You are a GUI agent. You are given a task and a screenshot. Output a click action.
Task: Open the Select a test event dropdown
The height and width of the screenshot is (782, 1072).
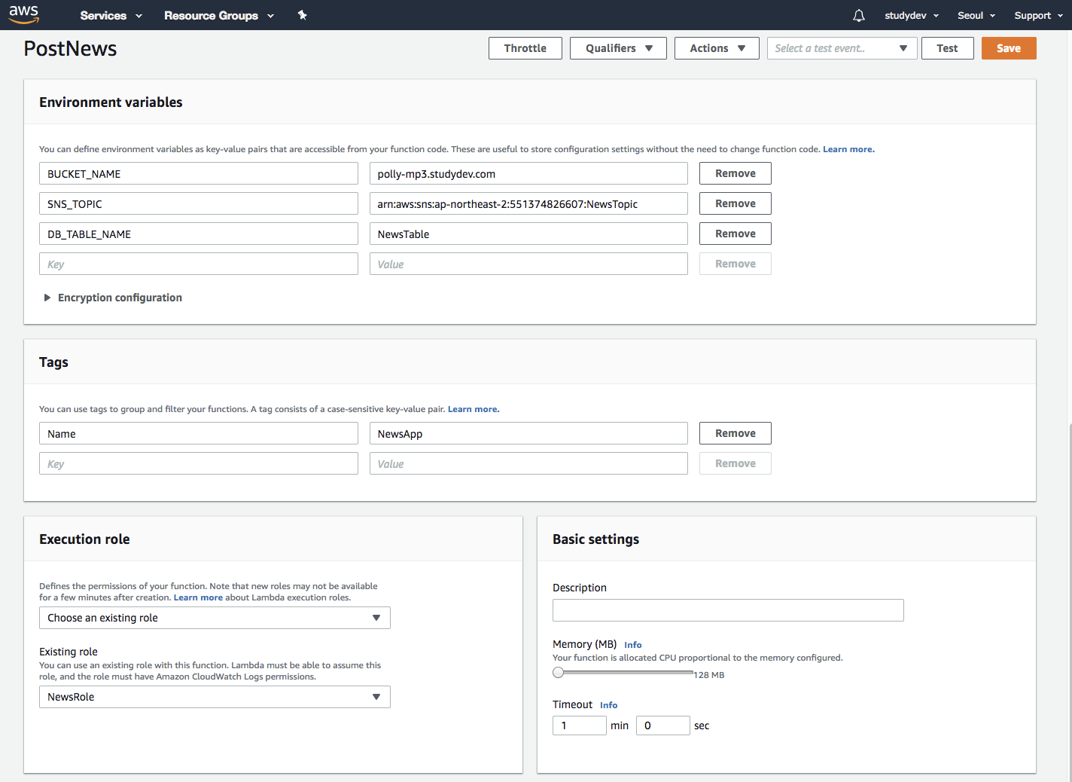[x=841, y=48]
